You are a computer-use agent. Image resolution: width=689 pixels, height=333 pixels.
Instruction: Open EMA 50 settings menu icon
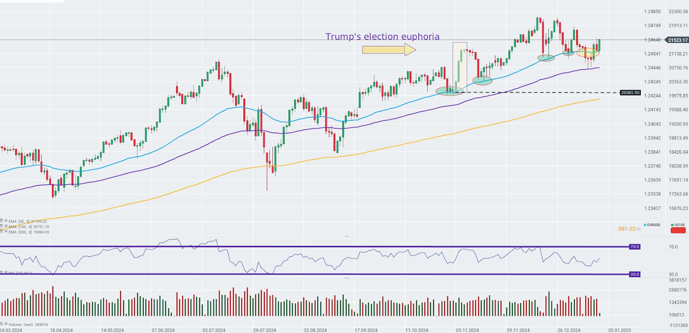[x=1, y=221]
